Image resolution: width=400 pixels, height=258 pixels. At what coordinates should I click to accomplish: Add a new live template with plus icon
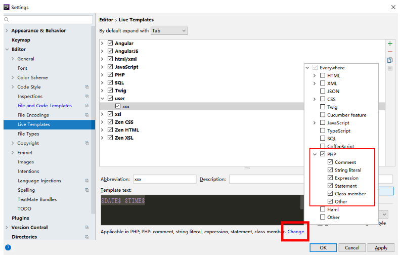(390, 44)
